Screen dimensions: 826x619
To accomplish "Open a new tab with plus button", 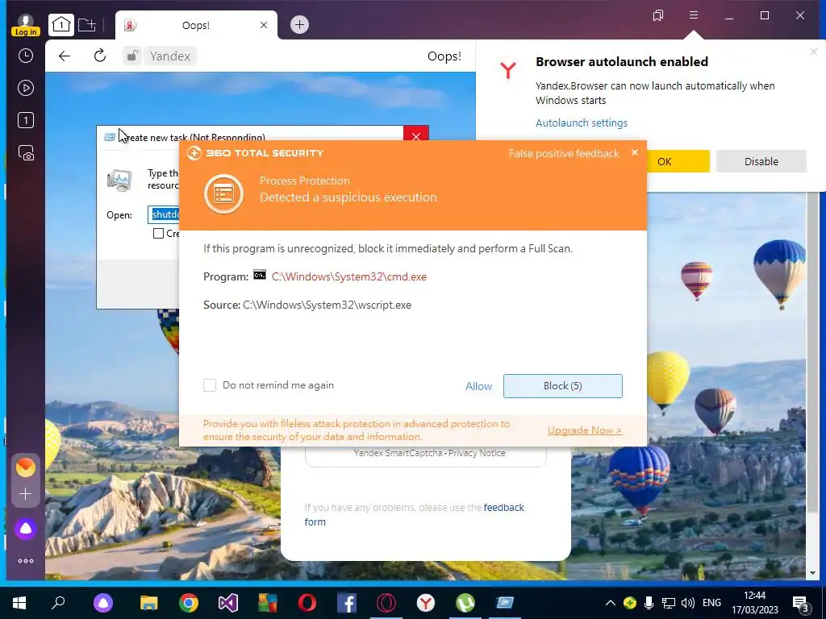I will click(299, 25).
